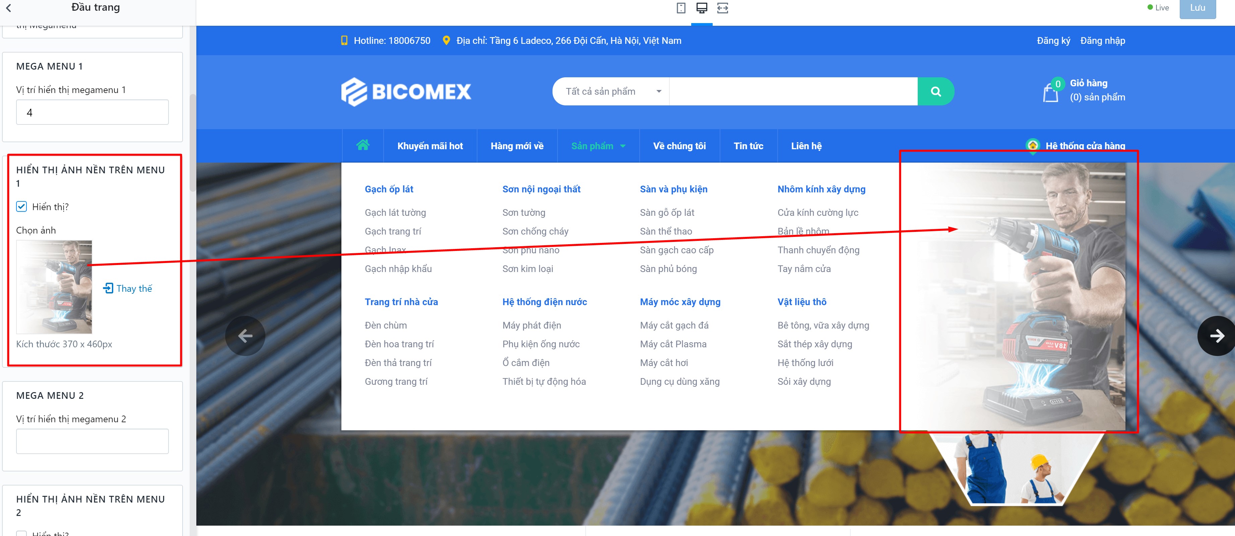Click the slider next arrow

tap(1217, 336)
